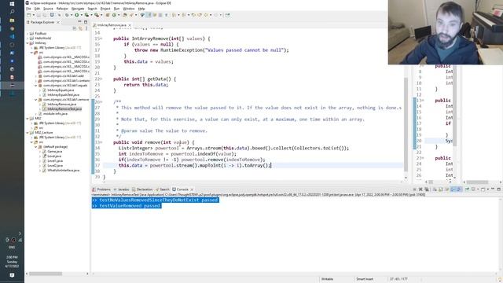
Task: Collapse the (default package) node
Action: 36,147
